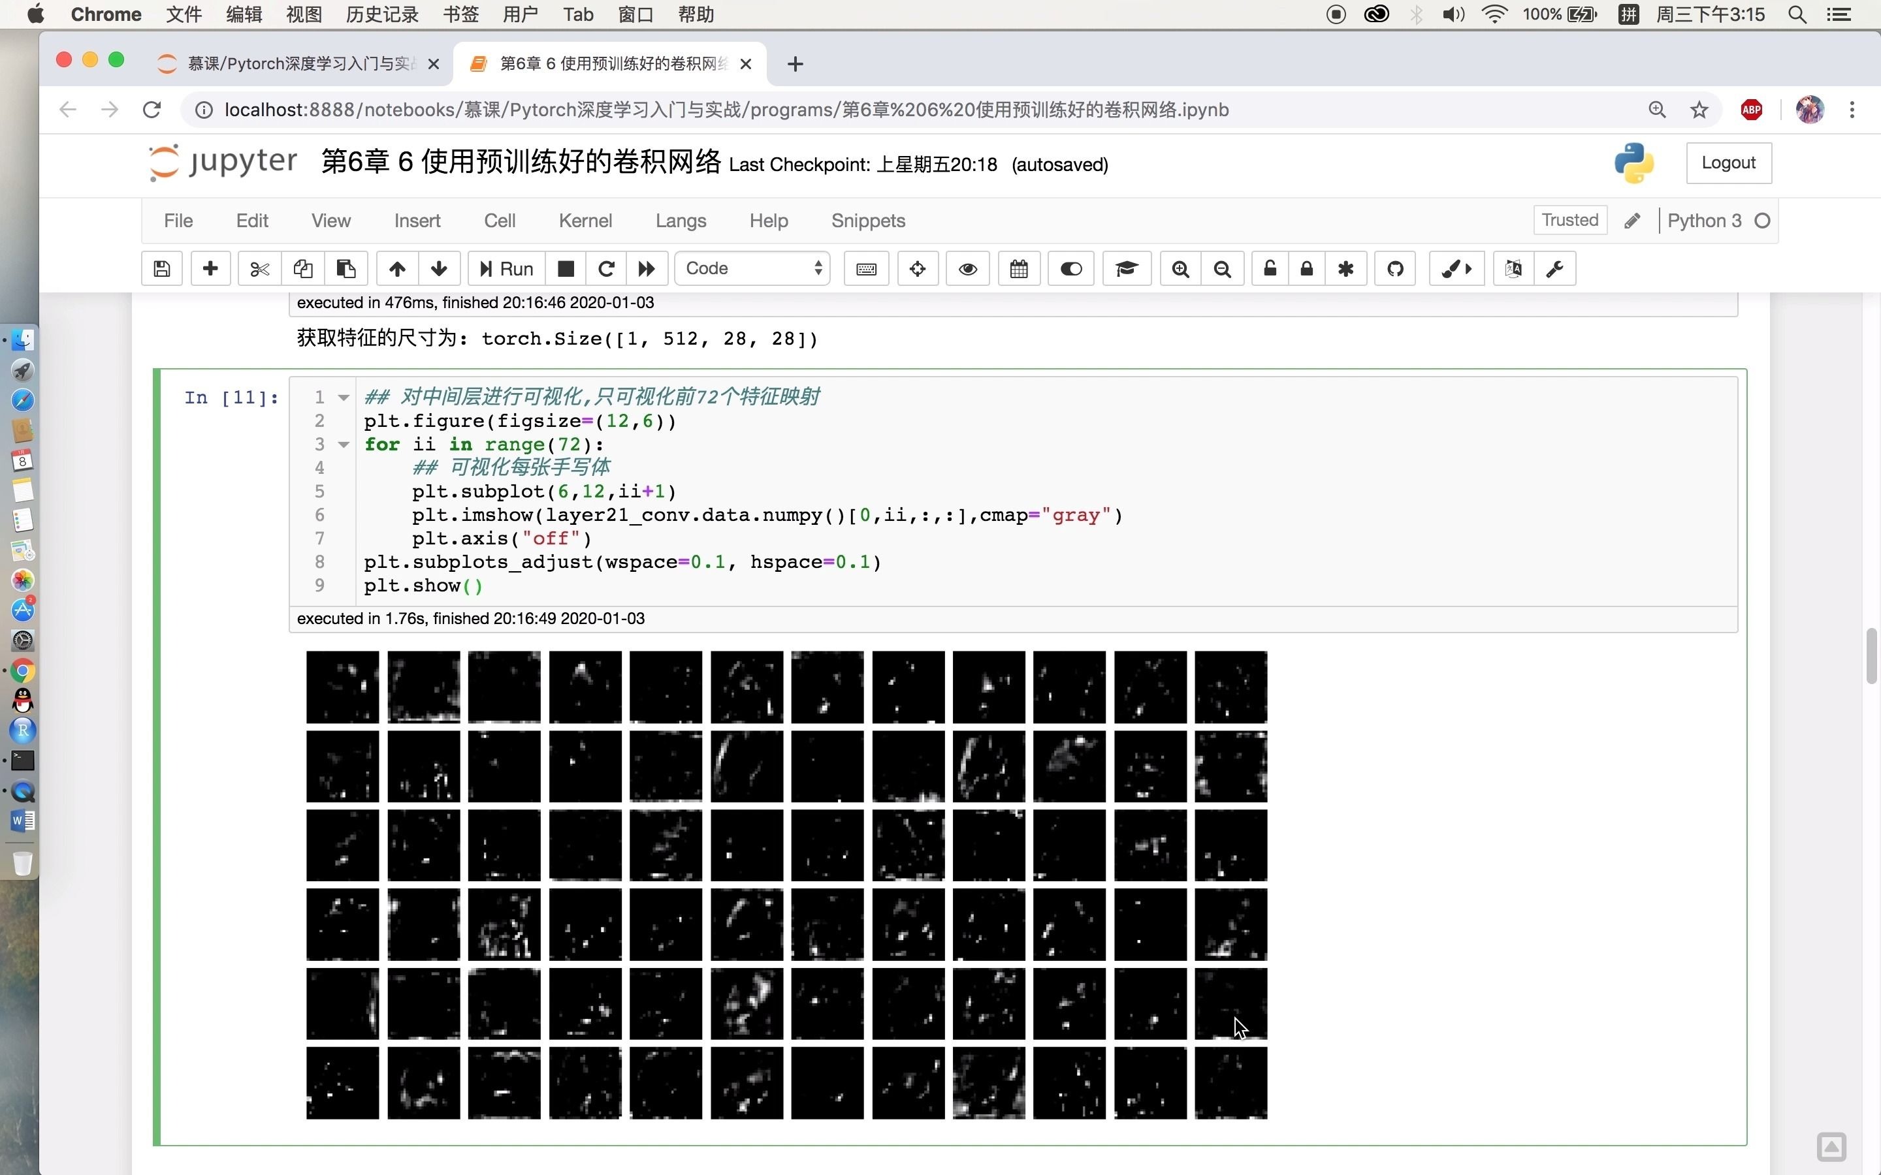Toggle the Trusted notebook indicator
This screenshot has height=1175, width=1881.
pos(1570,220)
